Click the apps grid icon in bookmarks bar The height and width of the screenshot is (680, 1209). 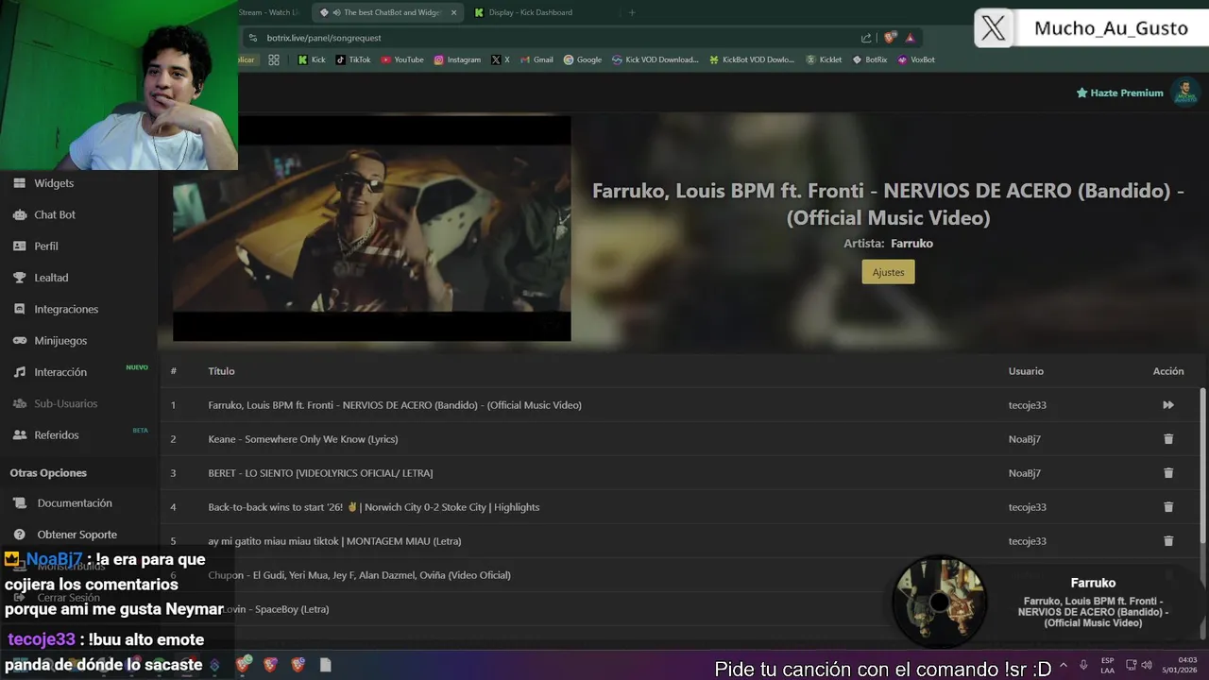coord(274,59)
